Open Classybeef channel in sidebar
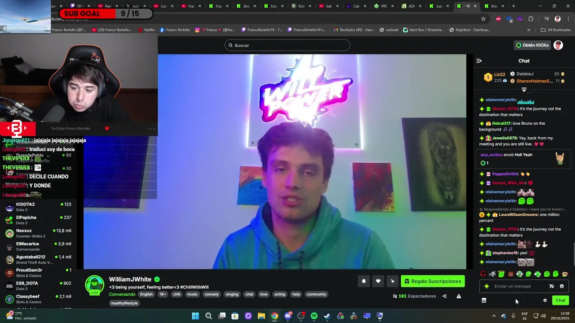The height and width of the screenshot is (323, 575). click(38, 299)
